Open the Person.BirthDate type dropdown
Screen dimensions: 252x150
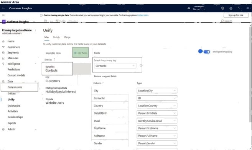pyautogui.click(x=157, y=113)
